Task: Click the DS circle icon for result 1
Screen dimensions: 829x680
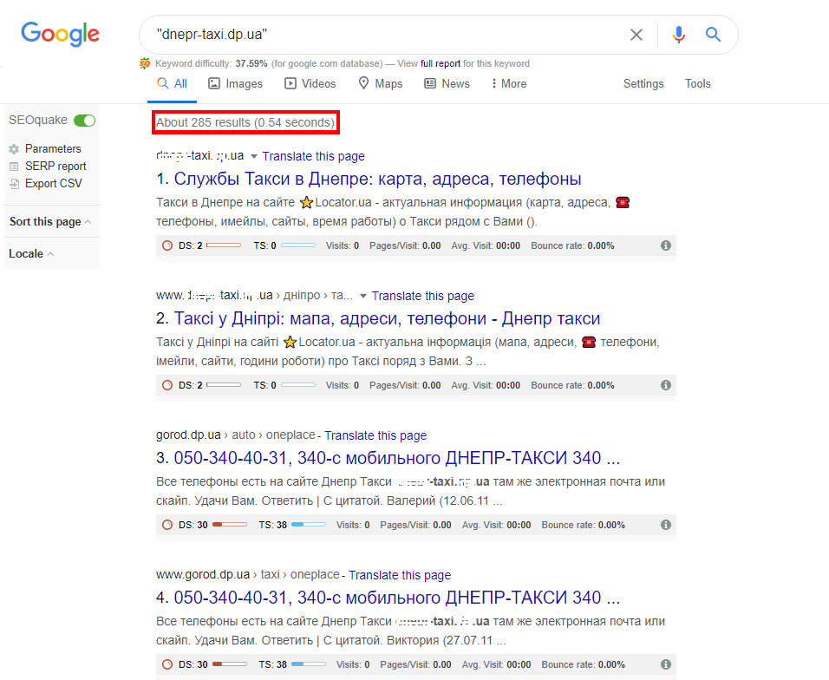Action: (167, 245)
